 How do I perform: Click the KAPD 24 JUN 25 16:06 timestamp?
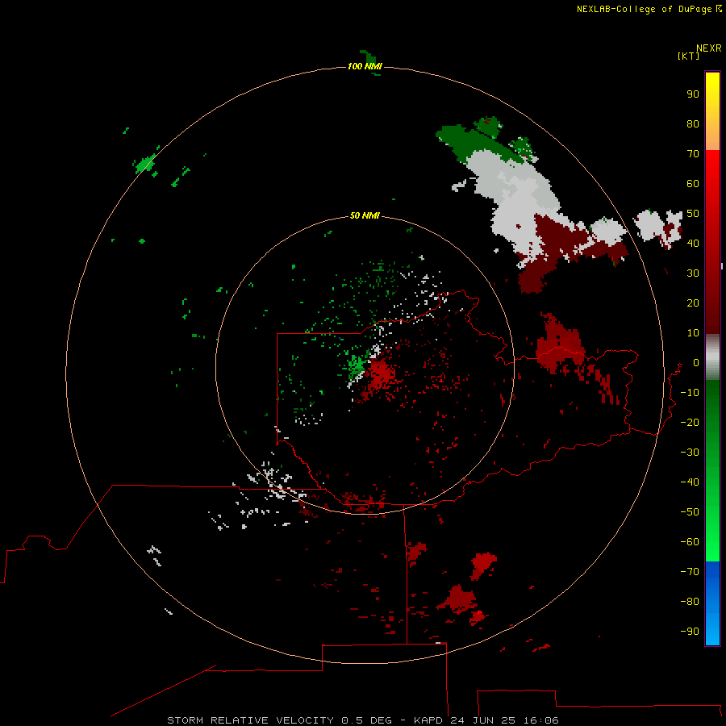[x=486, y=720]
